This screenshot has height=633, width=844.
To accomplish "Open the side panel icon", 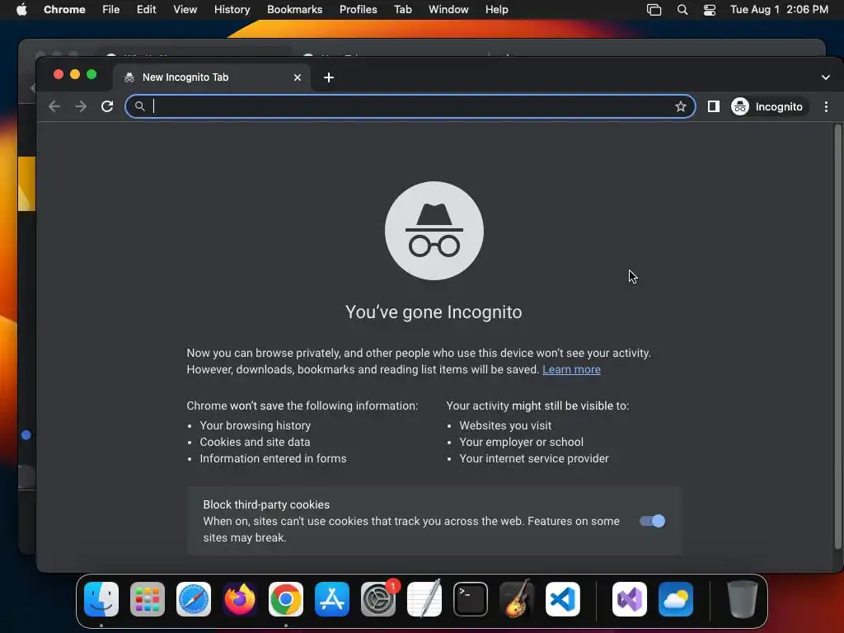I will (713, 106).
